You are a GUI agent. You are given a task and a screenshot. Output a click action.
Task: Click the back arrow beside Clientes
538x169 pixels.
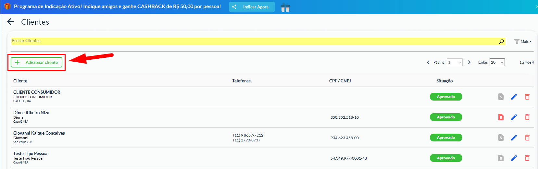pyautogui.click(x=11, y=22)
